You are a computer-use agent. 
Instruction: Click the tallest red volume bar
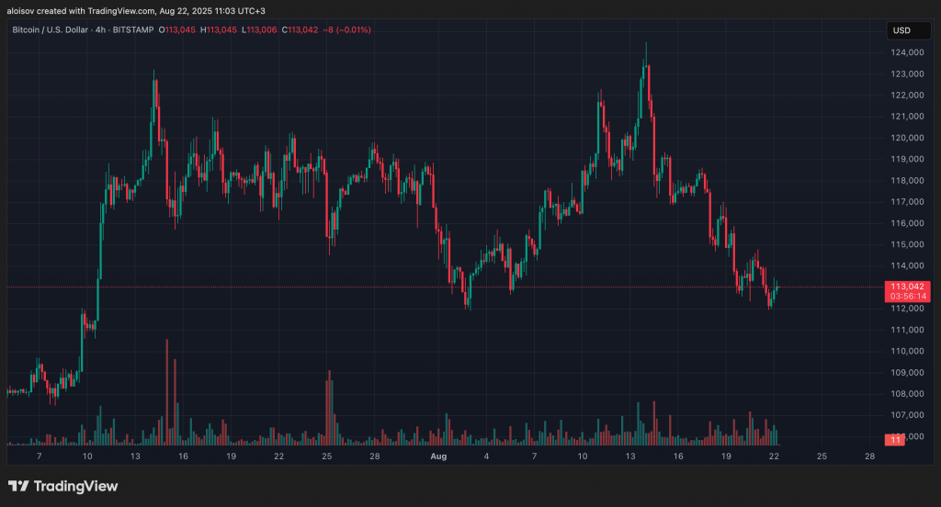(x=166, y=390)
